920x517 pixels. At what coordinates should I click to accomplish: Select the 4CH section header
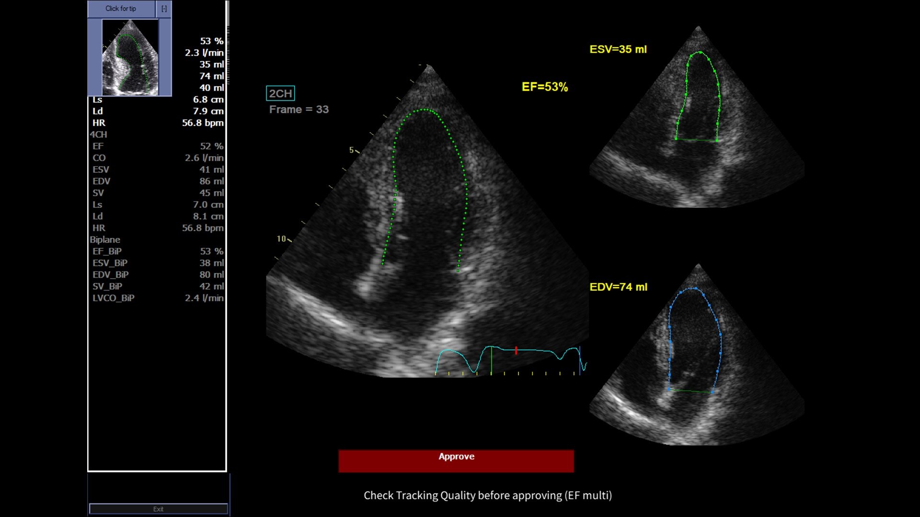click(x=99, y=135)
